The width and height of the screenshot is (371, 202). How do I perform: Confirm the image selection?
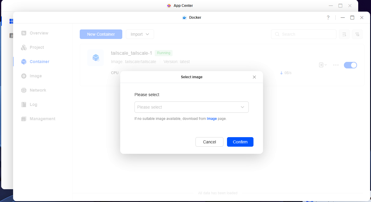pyautogui.click(x=240, y=142)
